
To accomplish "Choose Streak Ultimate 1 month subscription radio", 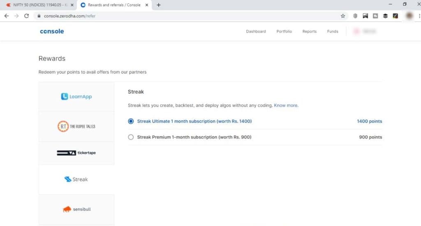I will pyautogui.click(x=131, y=121).
